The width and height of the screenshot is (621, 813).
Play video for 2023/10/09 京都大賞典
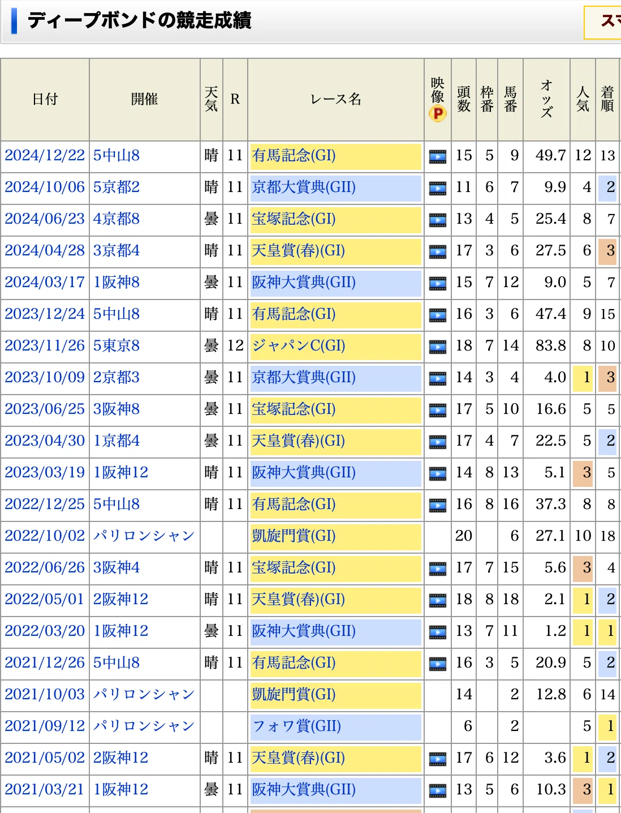pos(437,378)
